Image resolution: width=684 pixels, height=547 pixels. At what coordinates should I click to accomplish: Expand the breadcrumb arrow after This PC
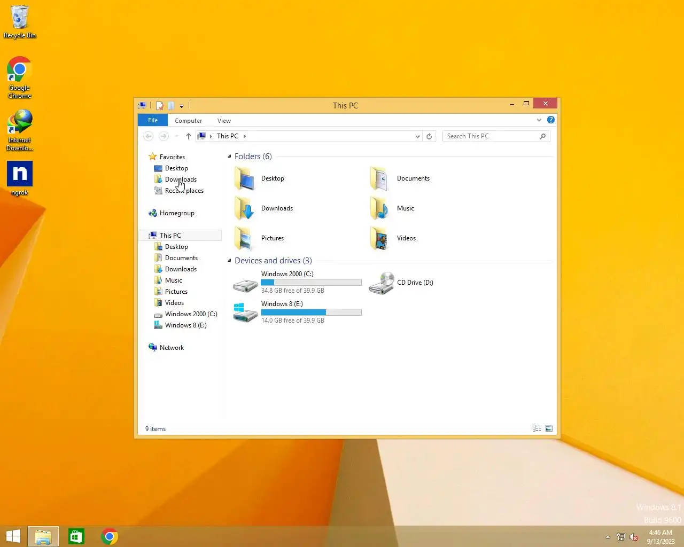coord(245,136)
